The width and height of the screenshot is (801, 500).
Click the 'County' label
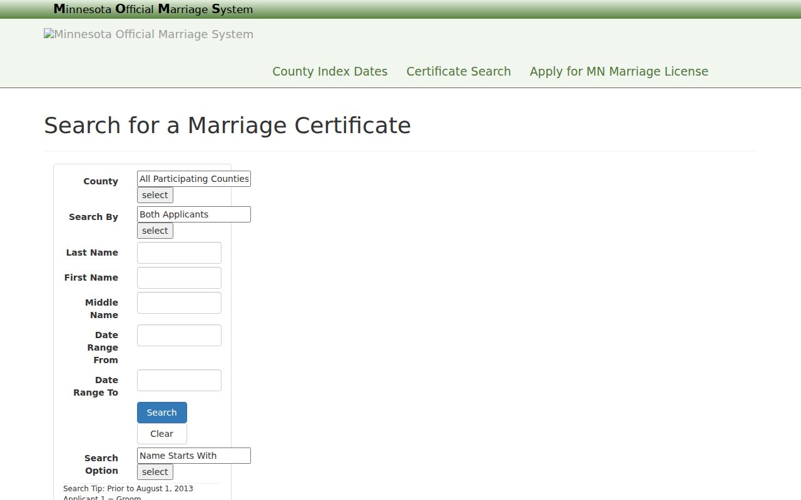(x=101, y=181)
